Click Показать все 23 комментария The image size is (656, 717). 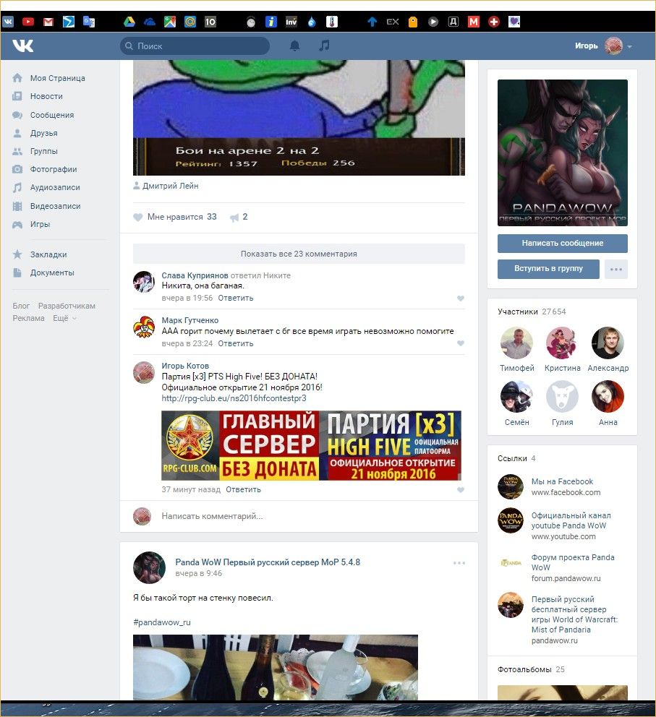[x=299, y=254]
